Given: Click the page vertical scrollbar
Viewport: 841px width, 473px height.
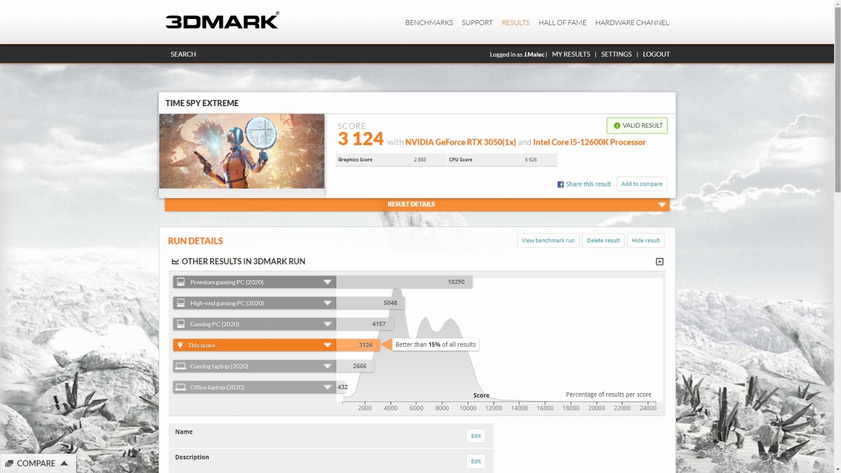Looking at the screenshot, I should (x=837, y=100).
